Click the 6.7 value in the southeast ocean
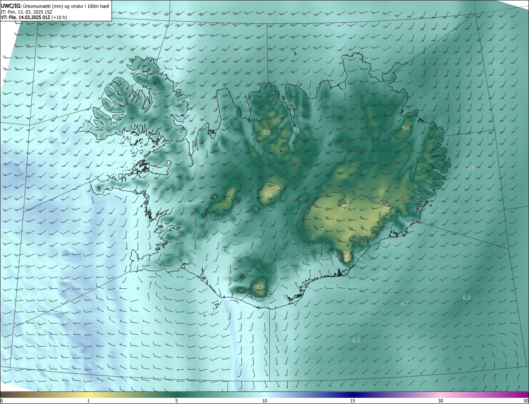This screenshot has height=404, width=529. tap(405, 304)
